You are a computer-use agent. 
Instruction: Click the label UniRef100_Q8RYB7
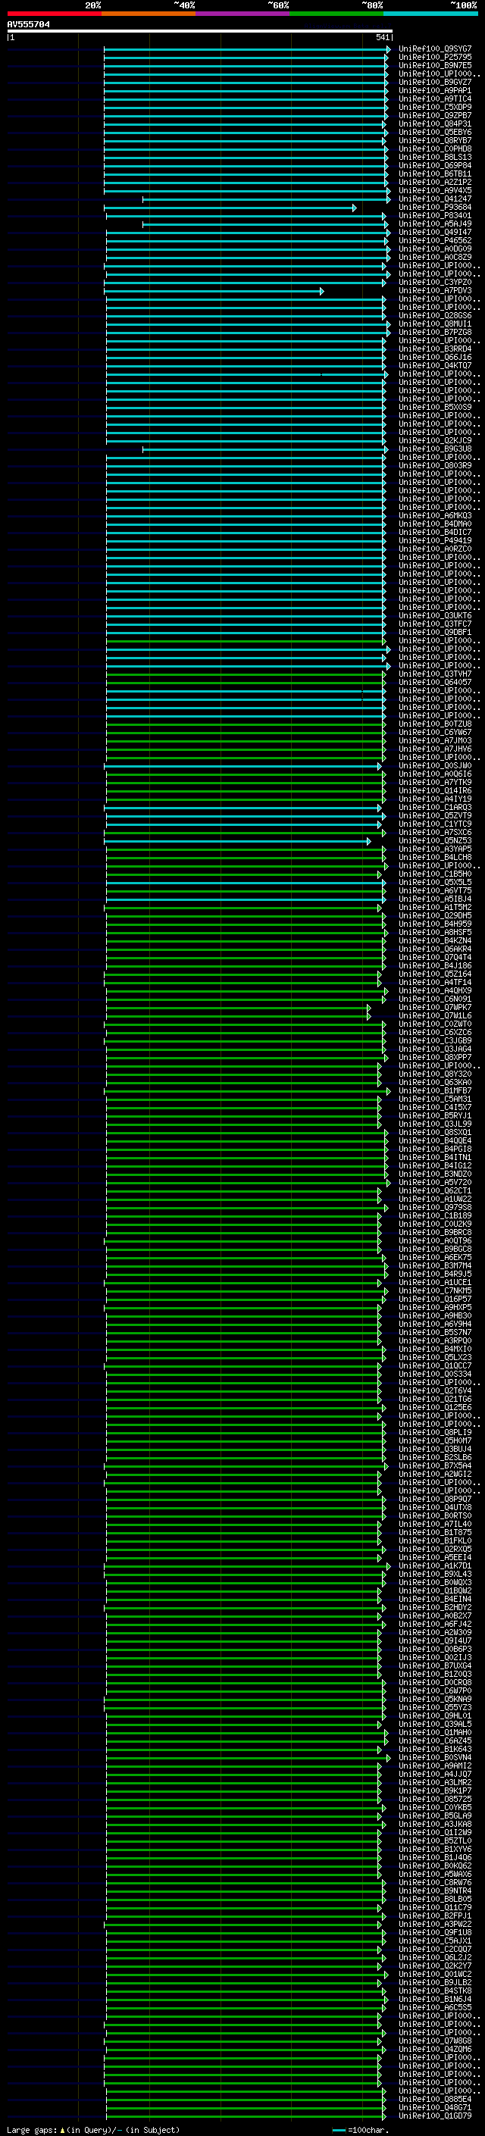pyautogui.click(x=435, y=141)
